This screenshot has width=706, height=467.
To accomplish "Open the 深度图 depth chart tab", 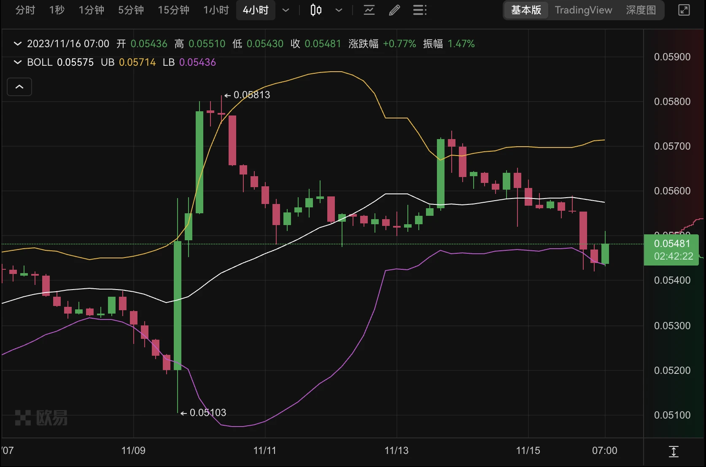I will 640,10.
